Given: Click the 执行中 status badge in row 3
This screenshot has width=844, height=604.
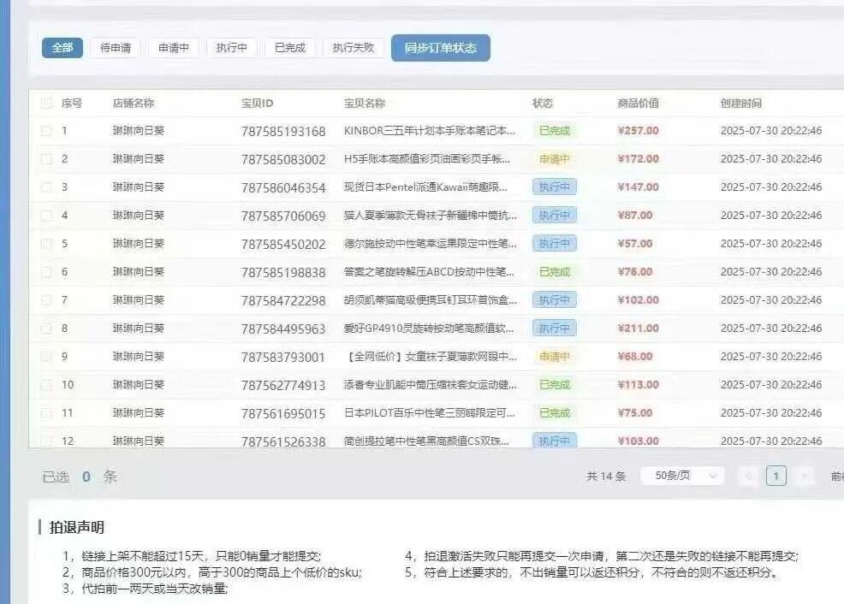Looking at the screenshot, I should (554, 187).
